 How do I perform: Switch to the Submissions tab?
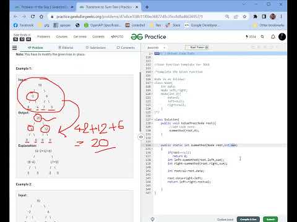[x=95, y=47]
